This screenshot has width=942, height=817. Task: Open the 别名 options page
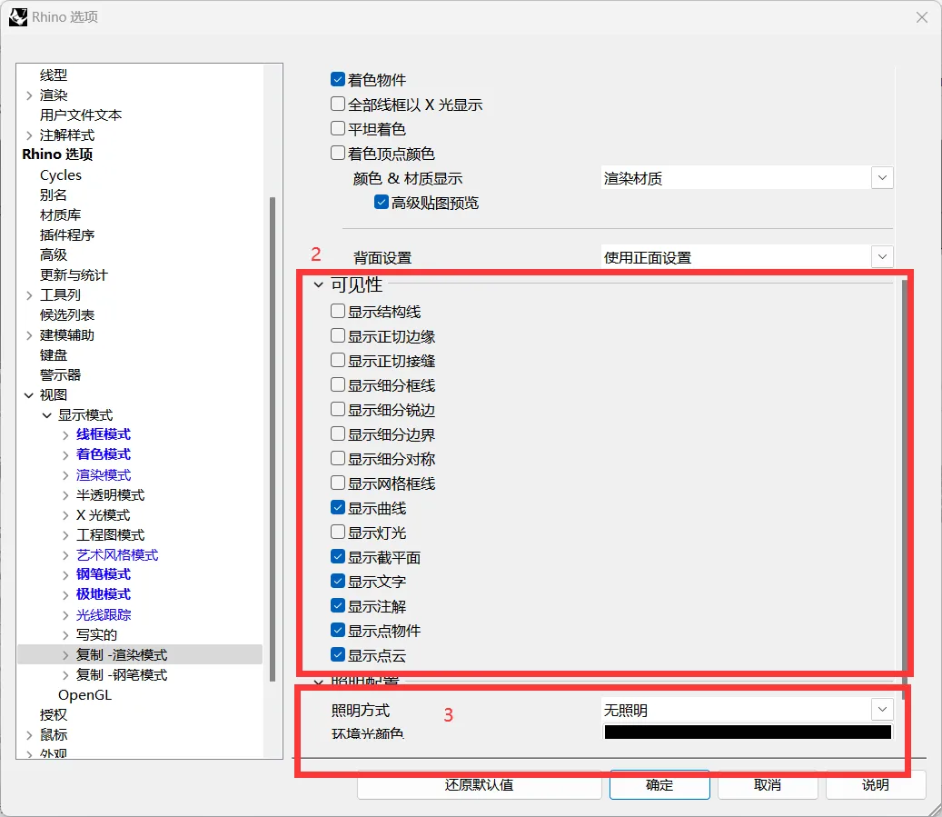(x=54, y=194)
